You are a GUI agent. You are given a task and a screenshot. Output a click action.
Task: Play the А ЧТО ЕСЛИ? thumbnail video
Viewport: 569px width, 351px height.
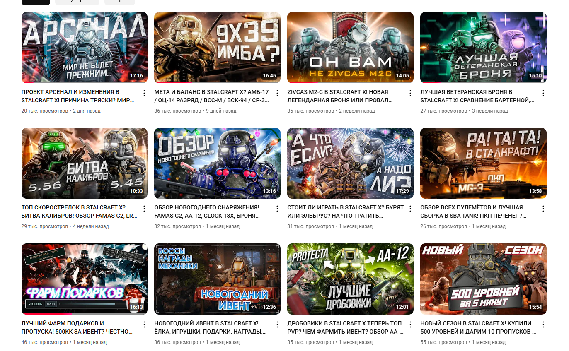point(351,163)
